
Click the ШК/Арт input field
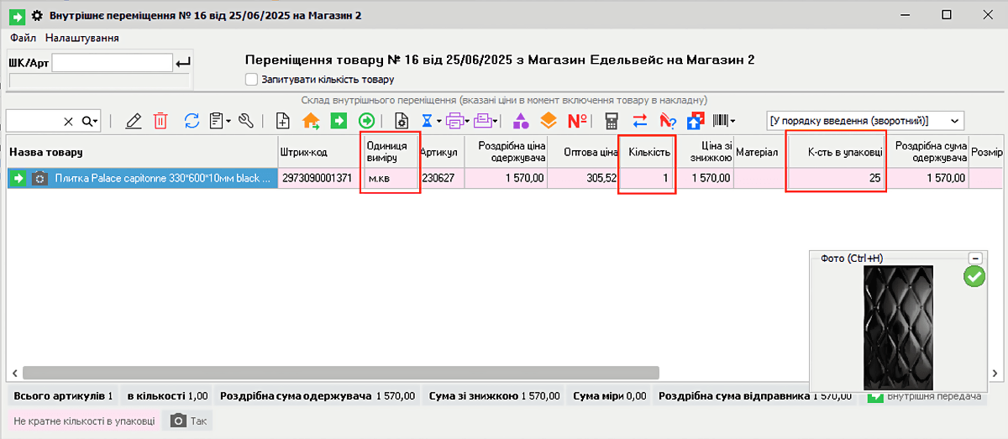[x=112, y=62]
